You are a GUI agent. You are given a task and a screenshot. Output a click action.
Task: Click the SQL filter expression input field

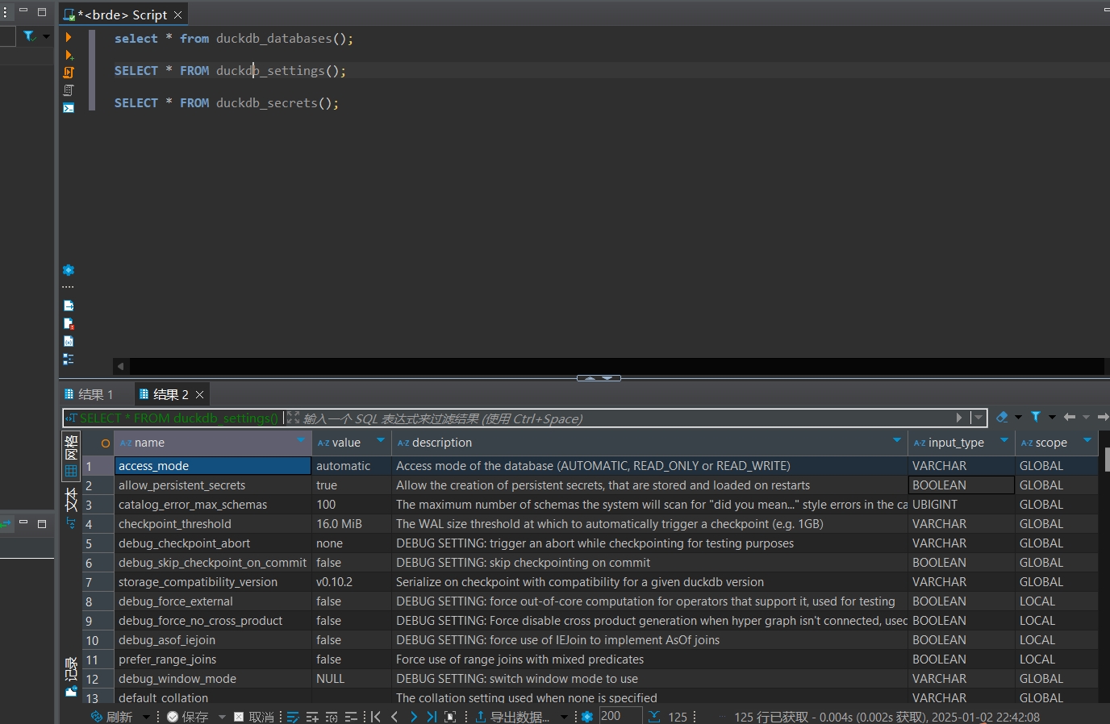click(617, 418)
